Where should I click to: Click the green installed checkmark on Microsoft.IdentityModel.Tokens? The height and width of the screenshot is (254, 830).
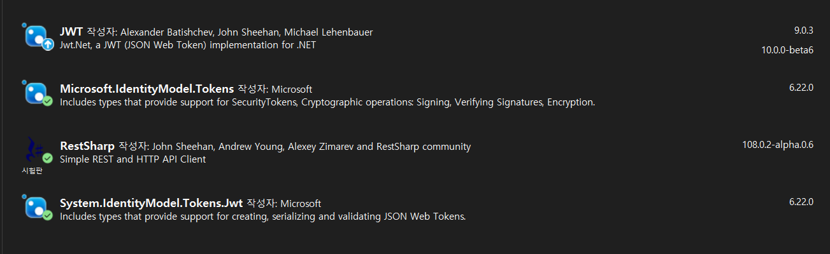[x=48, y=102]
